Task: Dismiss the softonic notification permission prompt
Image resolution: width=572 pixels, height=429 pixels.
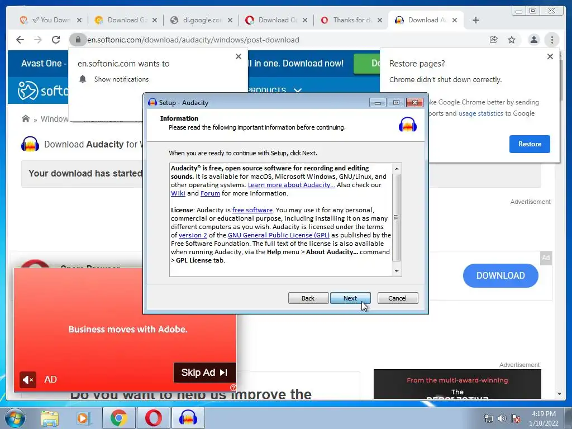Action: click(x=238, y=56)
